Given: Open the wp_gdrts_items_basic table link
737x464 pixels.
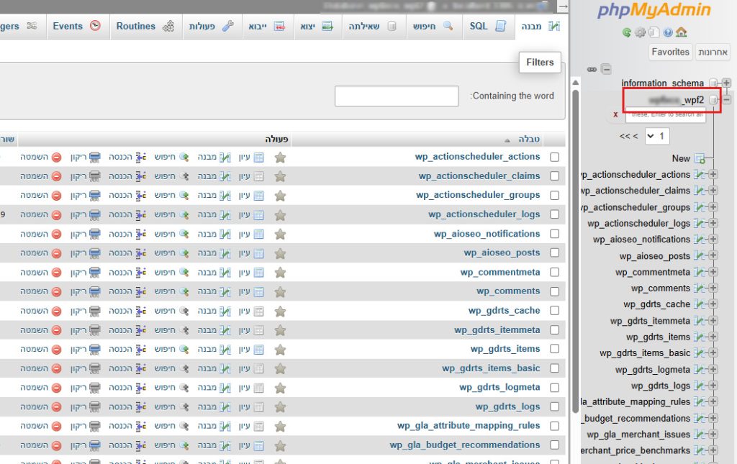Looking at the screenshot, I should [x=491, y=368].
